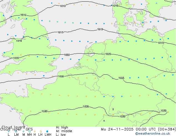The width and height of the screenshot is (176, 136).
Task: Click the 1025 isobar label on the French coast
Action: (x=61, y=76)
